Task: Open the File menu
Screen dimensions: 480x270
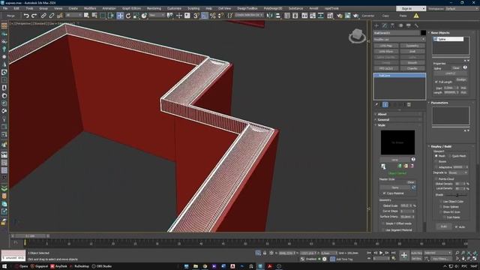Action: [5, 8]
